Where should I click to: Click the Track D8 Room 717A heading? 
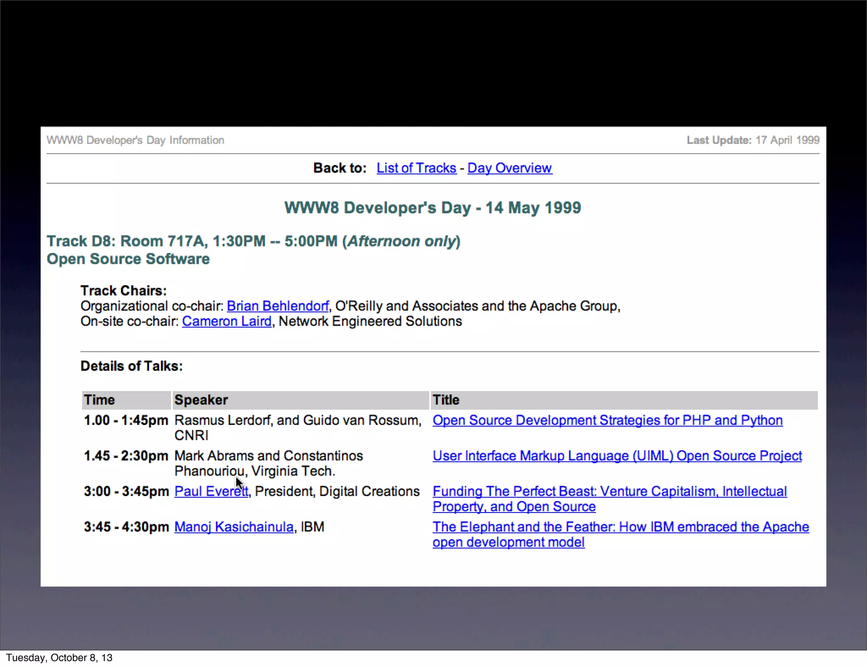click(x=253, y=241)
